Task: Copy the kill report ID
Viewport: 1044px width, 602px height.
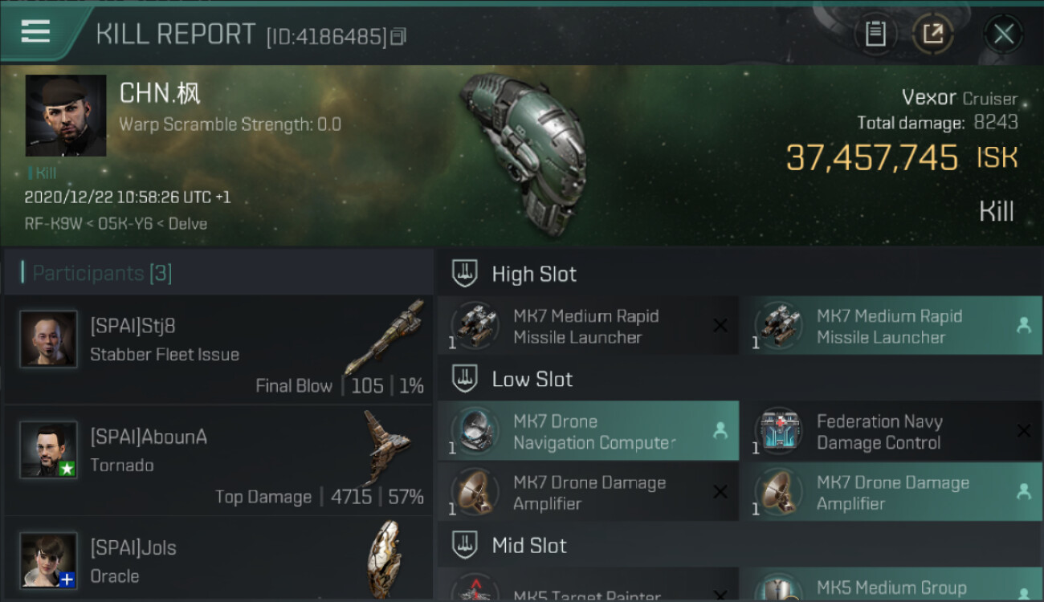Action: (399, 36)
